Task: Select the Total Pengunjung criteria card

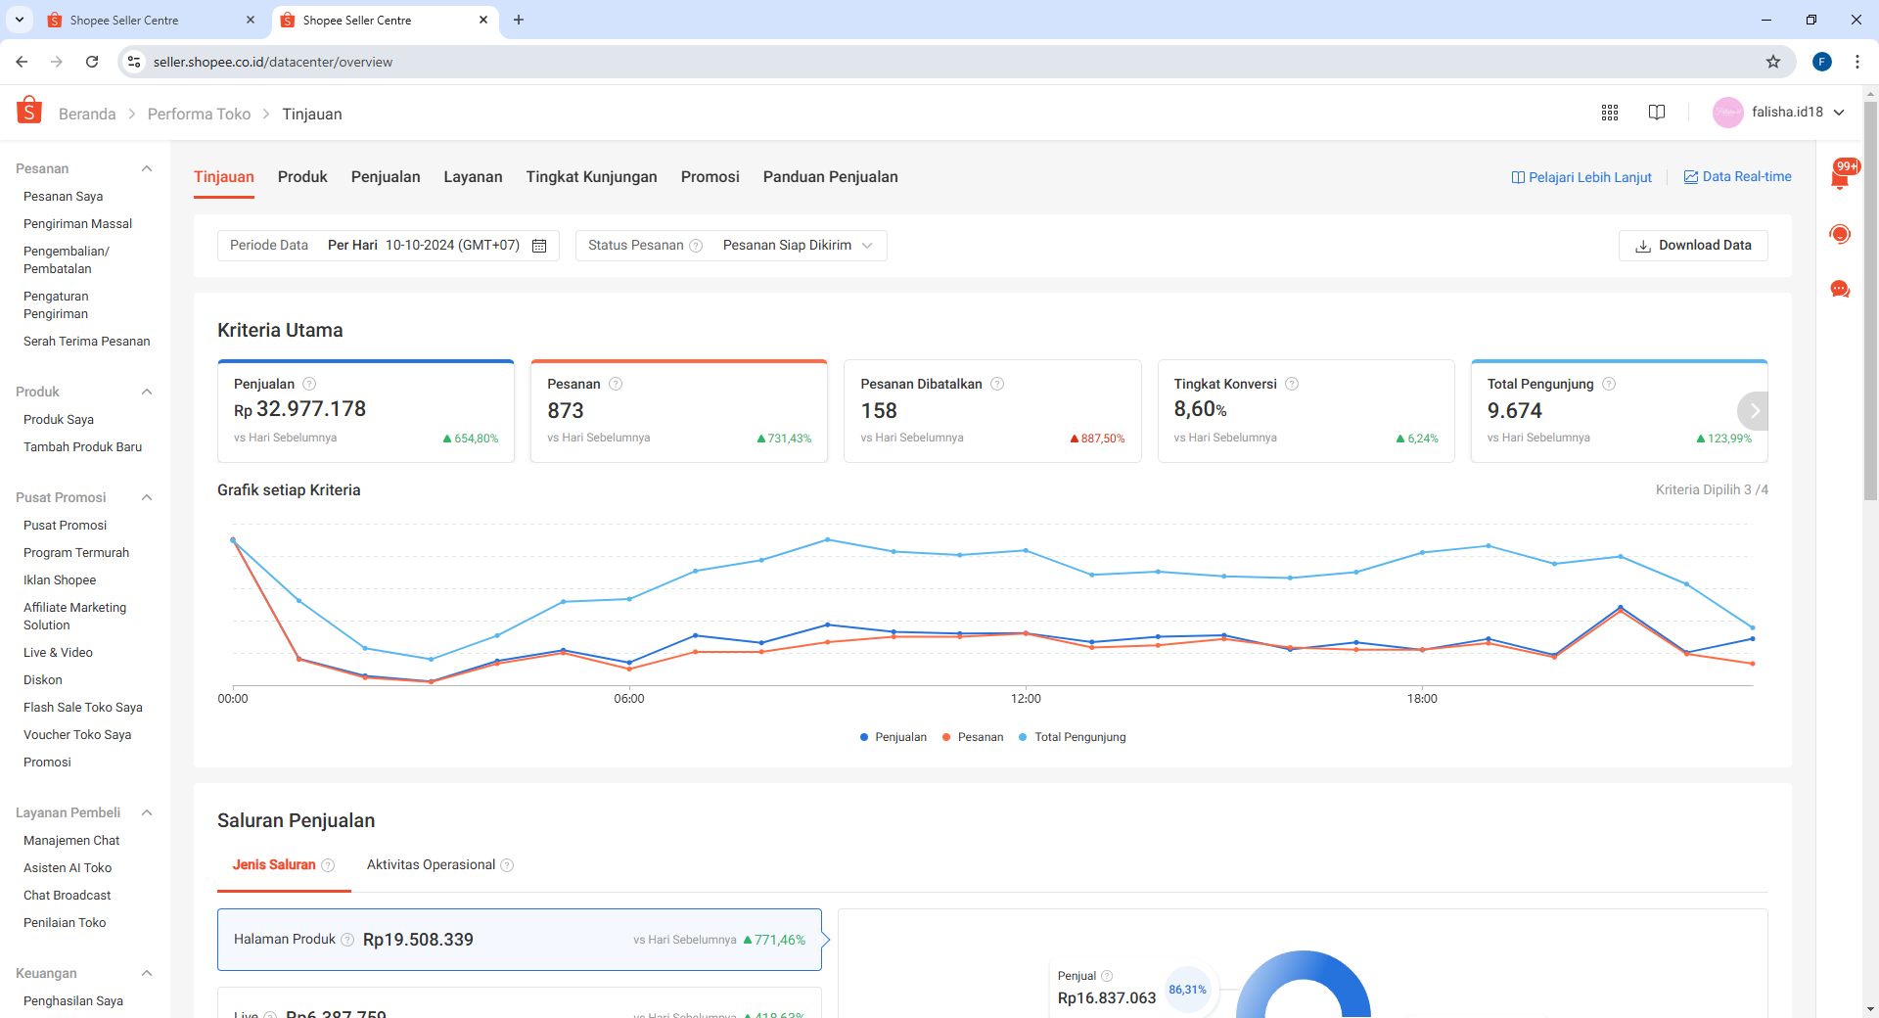Action: pos(1619,411)
